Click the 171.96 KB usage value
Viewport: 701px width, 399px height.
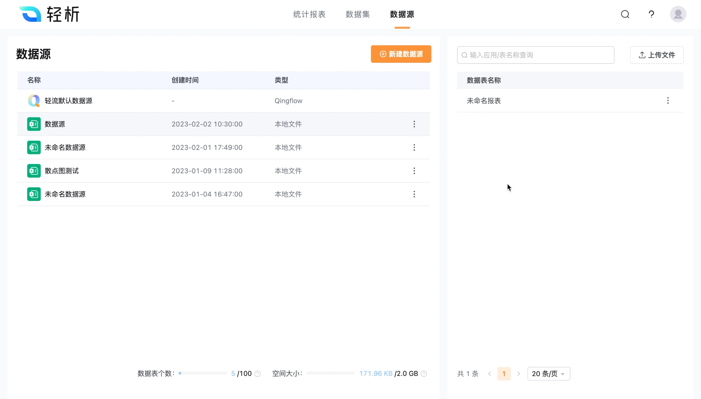point(376,374)
